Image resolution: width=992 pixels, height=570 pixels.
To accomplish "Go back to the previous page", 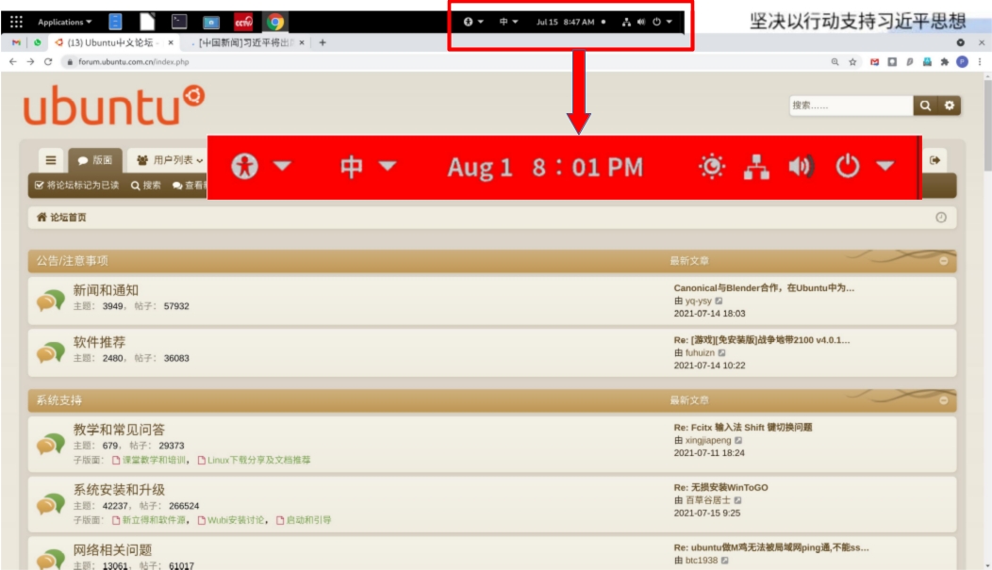I will point(13,62).
